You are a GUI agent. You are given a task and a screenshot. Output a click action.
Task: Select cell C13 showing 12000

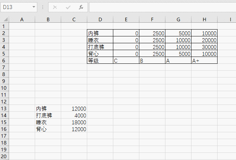coord(74,108)
